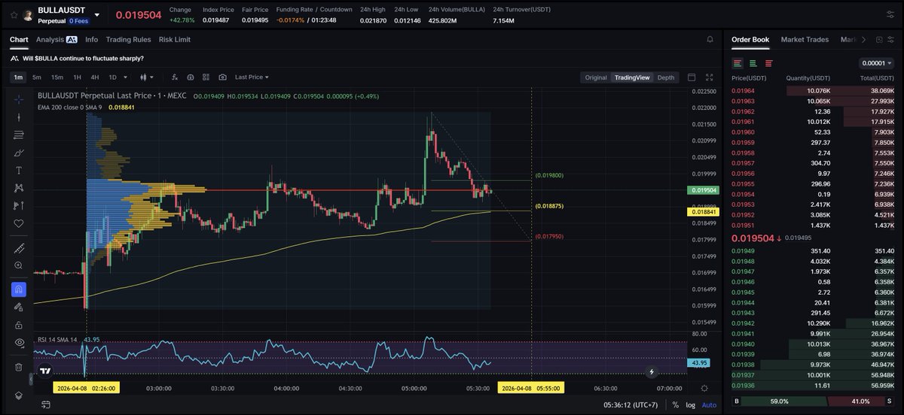Select the 4H timeframe
This screenshot has width=904, height=415.
[x=95, y=77]
